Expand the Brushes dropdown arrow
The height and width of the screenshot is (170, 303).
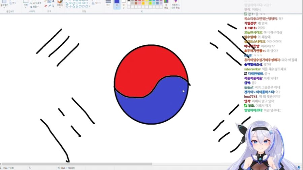point(60,8)
